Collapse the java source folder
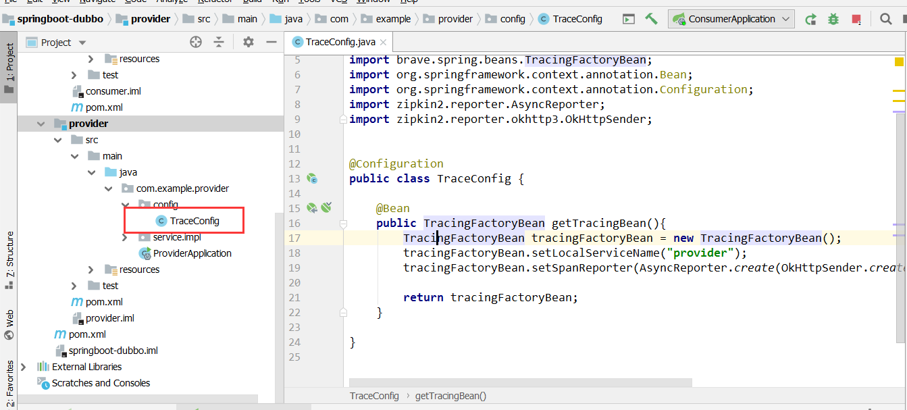907x410 pixels. coord(91,172)
